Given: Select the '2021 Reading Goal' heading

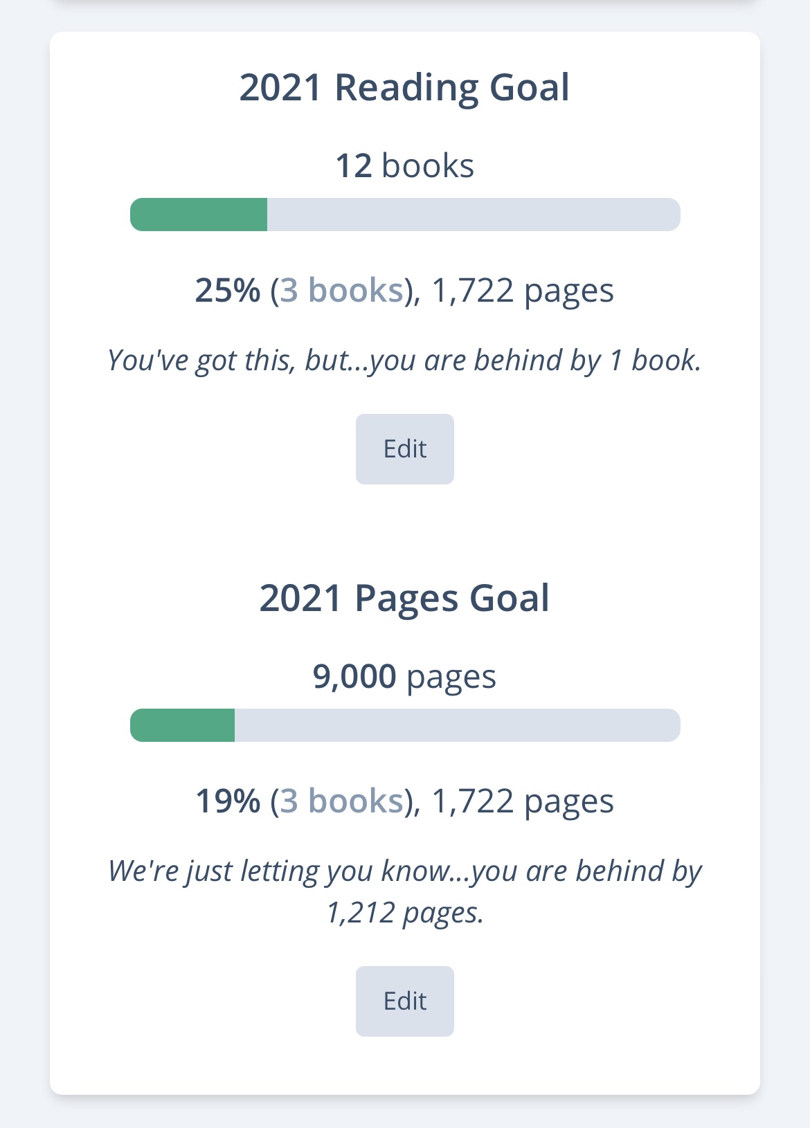Looking at the screenshot, I should tap(404, 88).
